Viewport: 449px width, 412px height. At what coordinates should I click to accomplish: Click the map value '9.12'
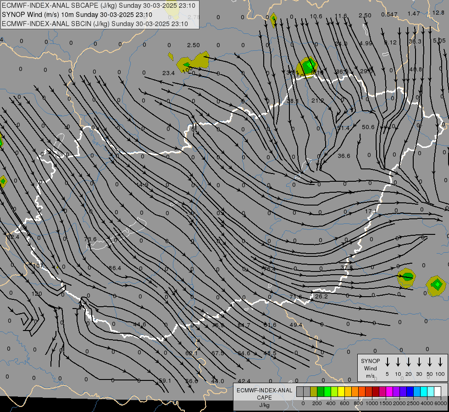coord(390,42)
